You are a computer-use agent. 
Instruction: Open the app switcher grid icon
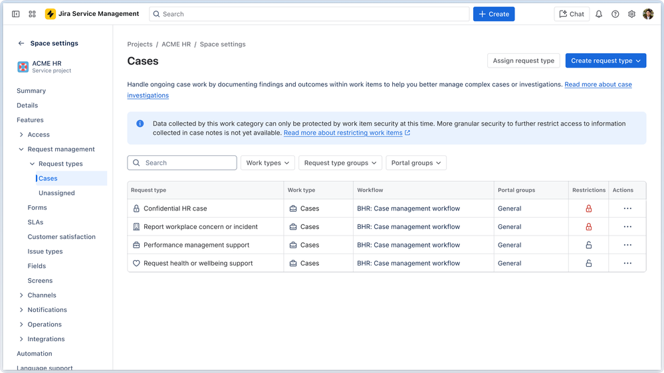click(32, 14)
